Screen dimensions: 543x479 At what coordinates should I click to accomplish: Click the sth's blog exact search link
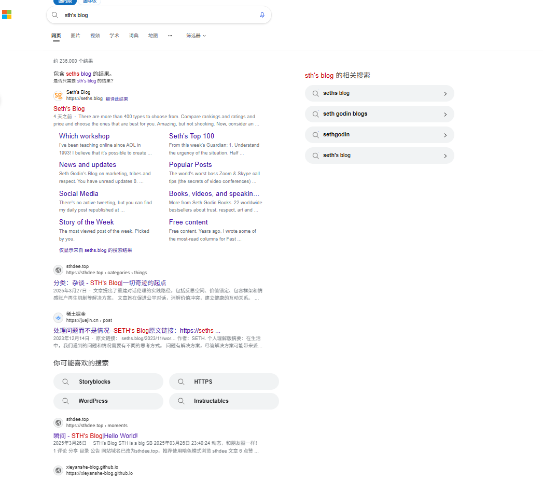click(x=87, y=81)
